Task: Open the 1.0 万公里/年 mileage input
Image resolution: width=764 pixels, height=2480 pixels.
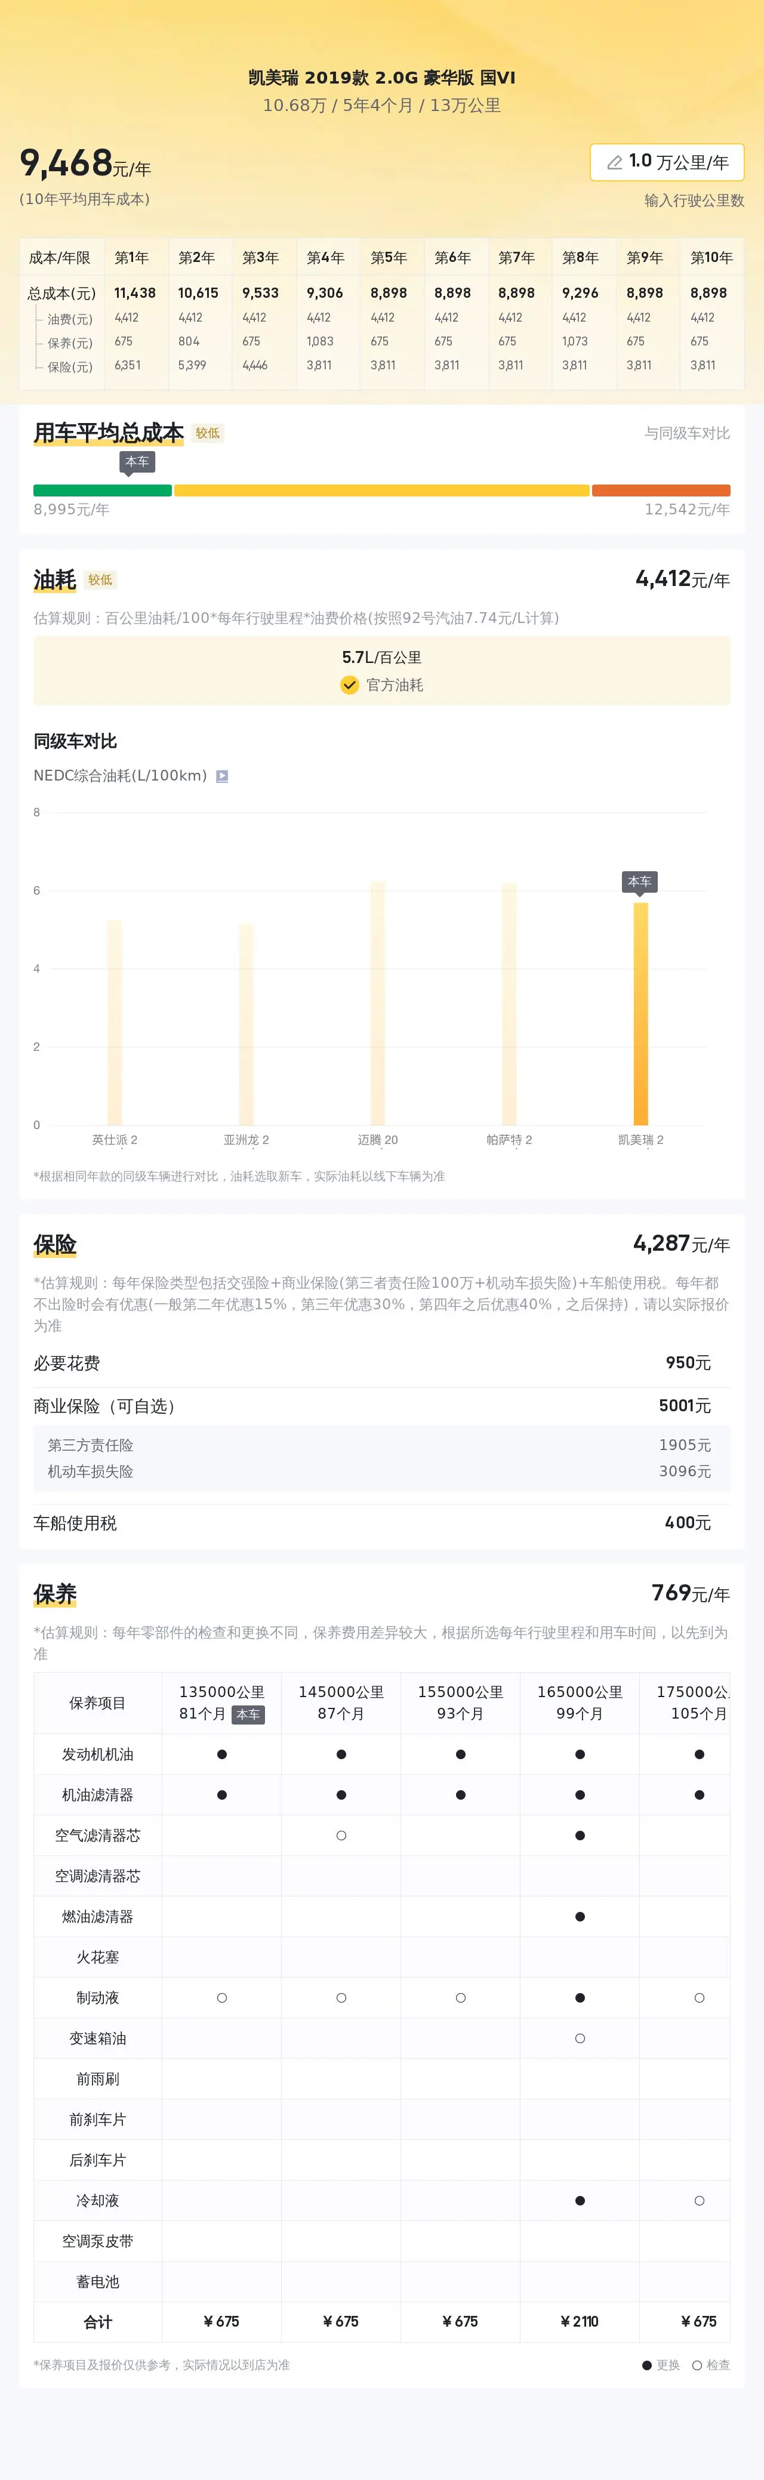Action: coord(667,162)
